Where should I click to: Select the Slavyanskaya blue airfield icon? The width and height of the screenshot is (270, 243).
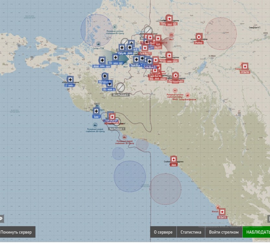pos(115,57)
